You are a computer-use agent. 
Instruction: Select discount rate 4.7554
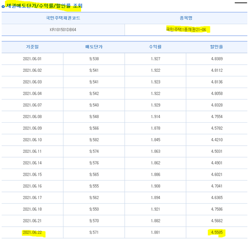point(217,117)
